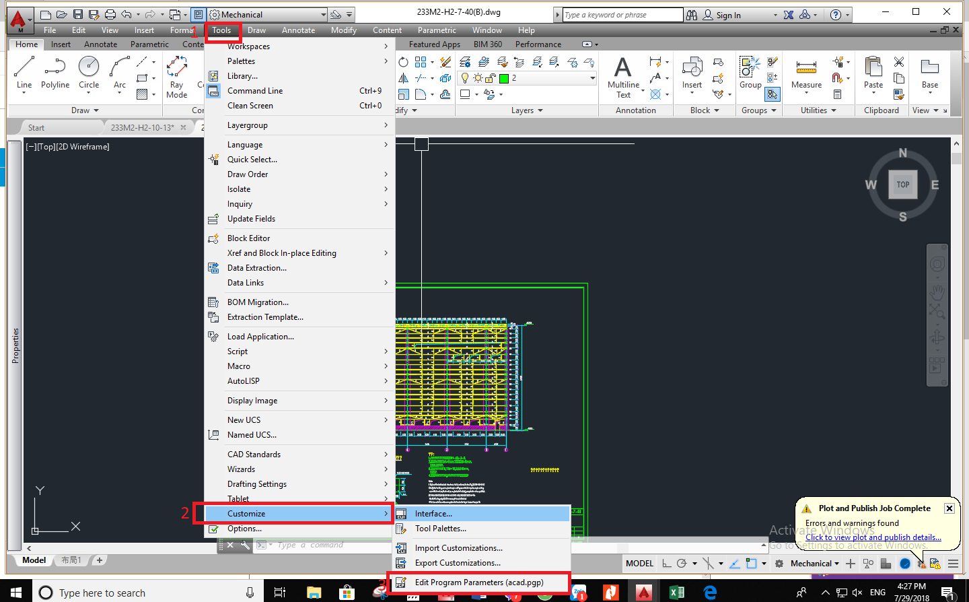Open plot and publish details link
This screenshot has width=969, height=602.
[872, 537]
